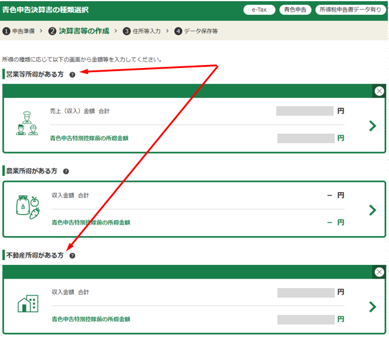The height and width of the screenshot is (337, 389).
Task: Click the e-Tax badge
Action: 260,10
